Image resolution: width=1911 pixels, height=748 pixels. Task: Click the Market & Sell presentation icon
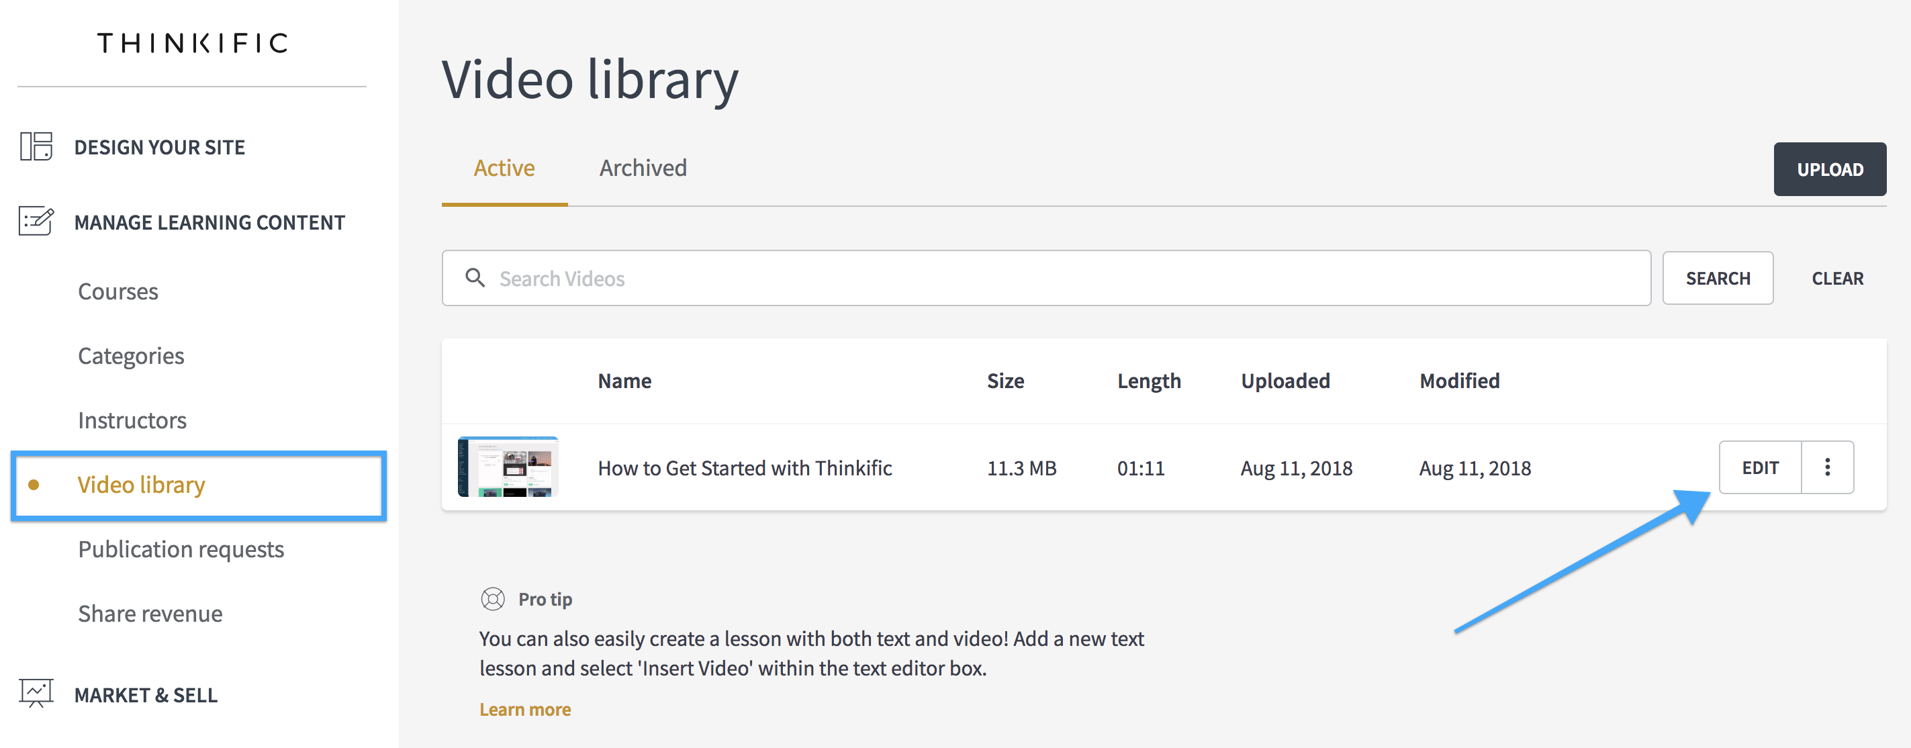coord(36,694)
